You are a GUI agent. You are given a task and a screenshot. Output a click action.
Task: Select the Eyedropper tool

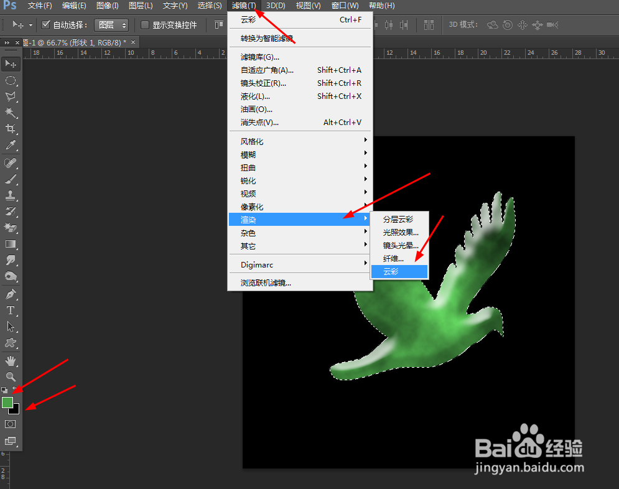click(x=11, y=145)
